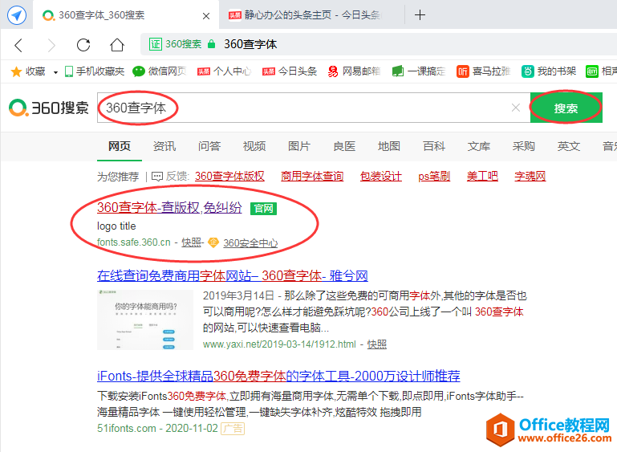Go to the browser home page icon
The height and width of the screenshot is (452, 617).
click(x=117, y=44)
